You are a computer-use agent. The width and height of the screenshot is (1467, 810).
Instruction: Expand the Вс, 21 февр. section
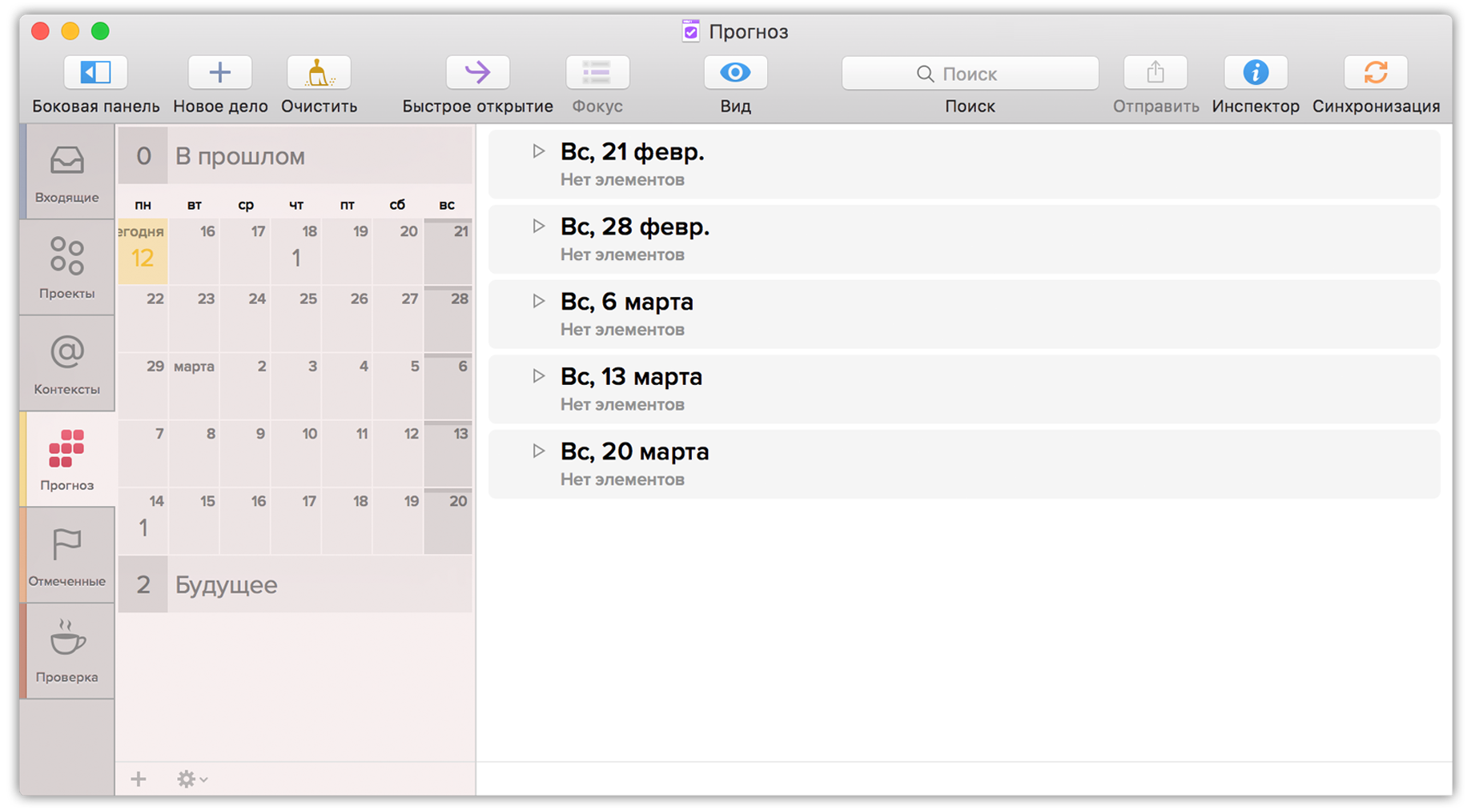click(539, 151)
